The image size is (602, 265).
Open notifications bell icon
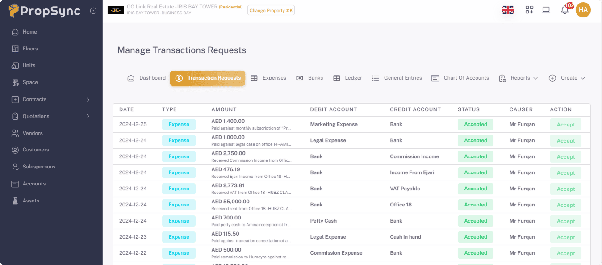click(565, 10)
